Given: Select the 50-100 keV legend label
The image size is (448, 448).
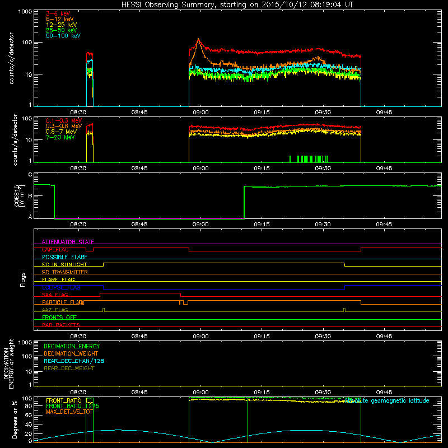Looking at the screenshot, I should click(x=63, y=36).
